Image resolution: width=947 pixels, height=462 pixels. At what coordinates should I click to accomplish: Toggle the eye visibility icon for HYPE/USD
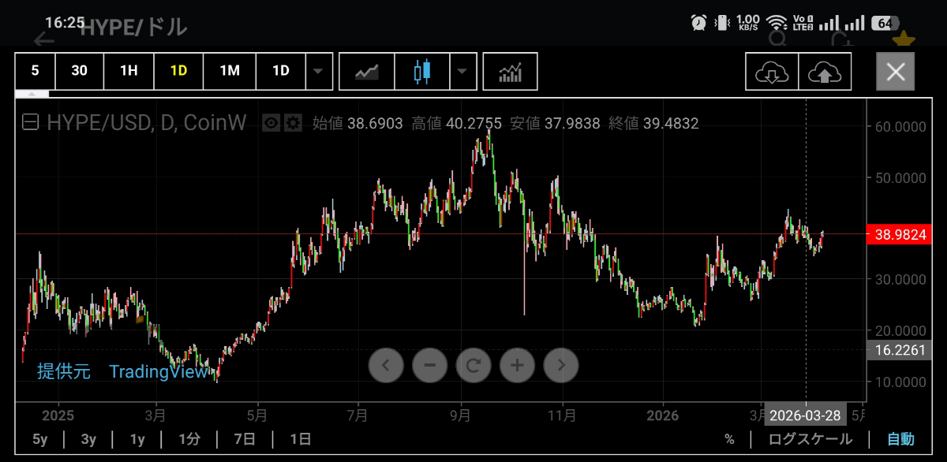click(x=272, y=123)
